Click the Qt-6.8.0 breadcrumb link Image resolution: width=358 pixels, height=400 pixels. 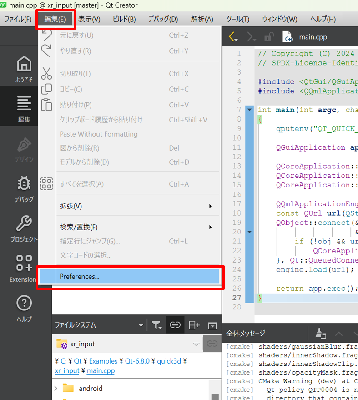(137, 361)
